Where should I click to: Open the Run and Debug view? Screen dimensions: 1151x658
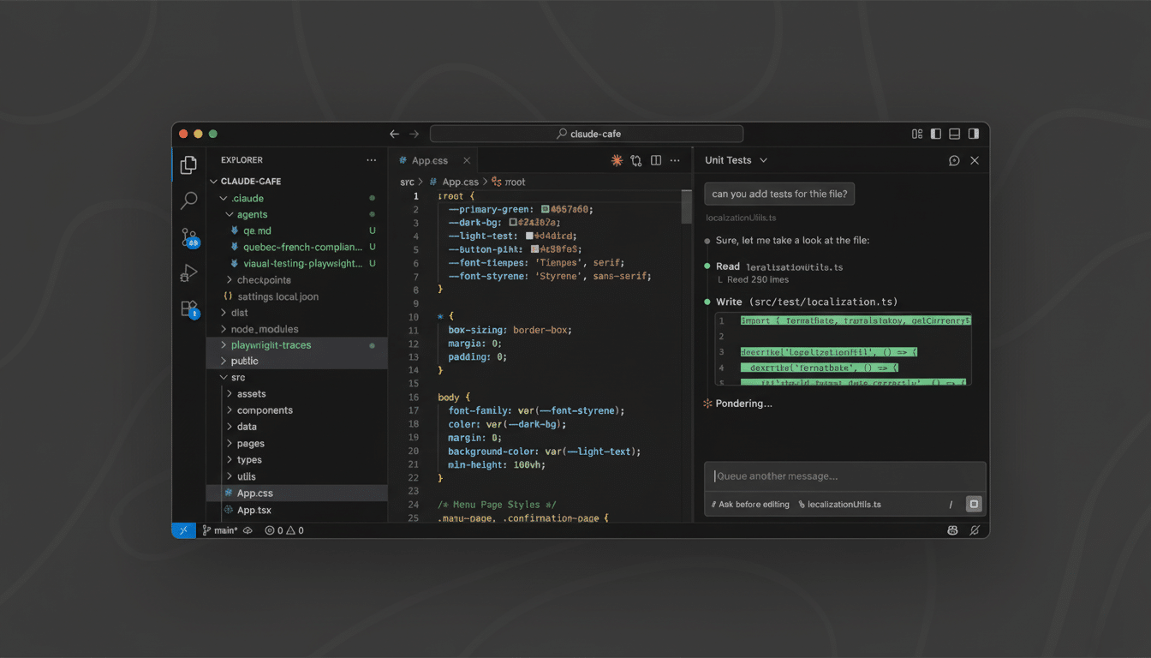tap(188, 273)
